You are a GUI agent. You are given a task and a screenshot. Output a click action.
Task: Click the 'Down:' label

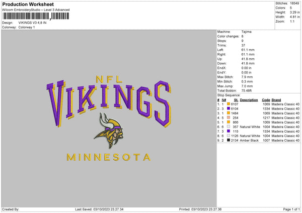pos(222,63)
